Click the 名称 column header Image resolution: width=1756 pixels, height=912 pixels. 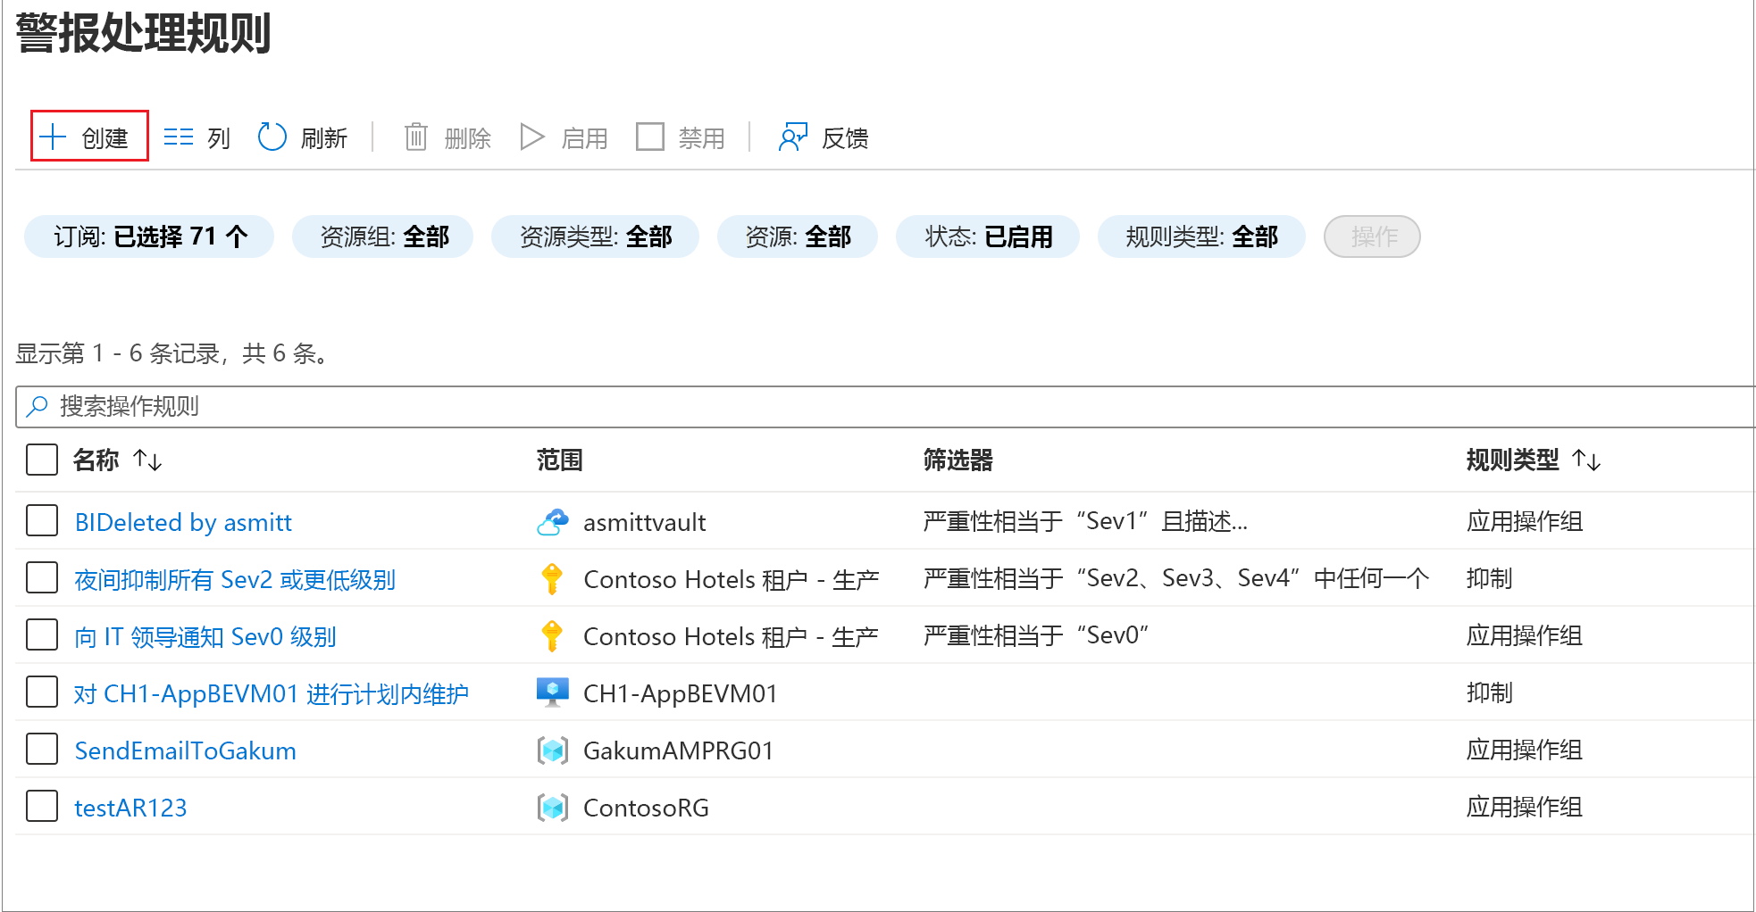[x=96, y=460]
